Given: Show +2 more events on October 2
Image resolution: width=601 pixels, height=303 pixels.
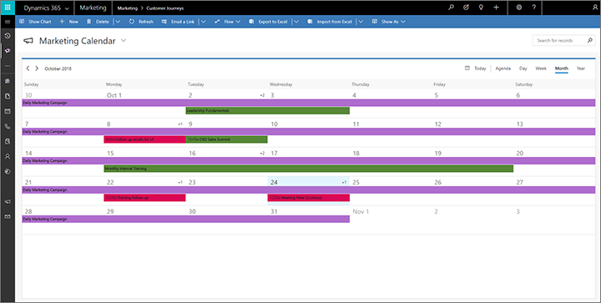Looking at the screenshot, I should pos(262,95).
